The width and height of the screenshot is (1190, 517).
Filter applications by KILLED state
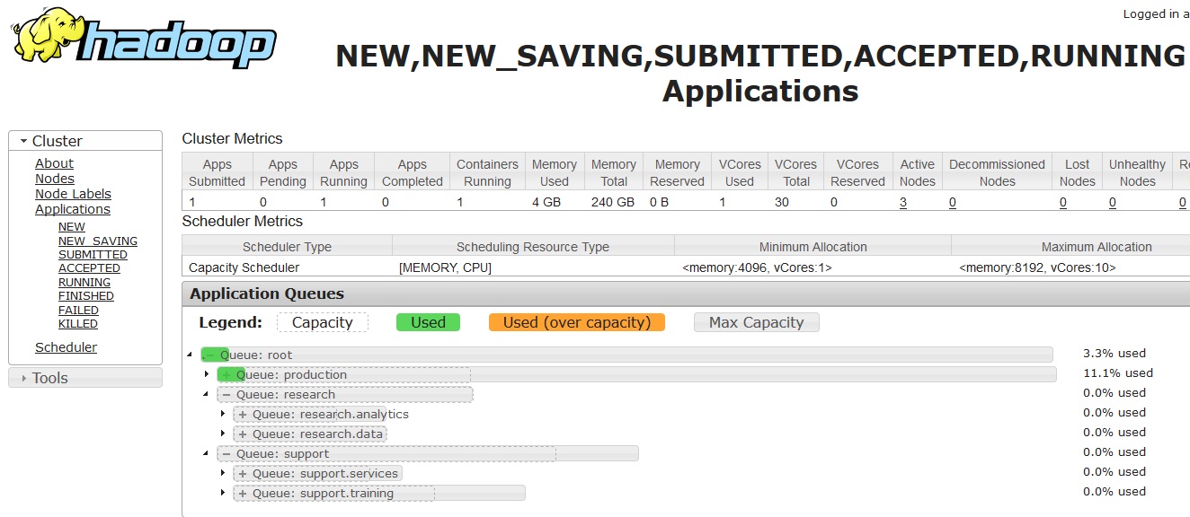(78, 324)
